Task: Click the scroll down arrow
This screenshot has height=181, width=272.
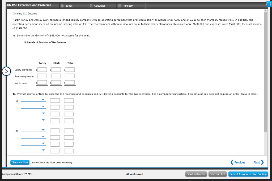Action: (265, 154)
